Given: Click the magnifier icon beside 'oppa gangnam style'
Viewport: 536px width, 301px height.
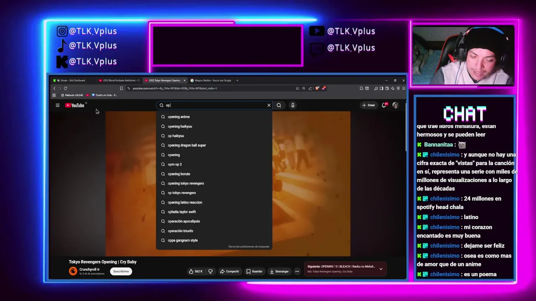Looking at the screenshot, I should (x=163, y=240).
